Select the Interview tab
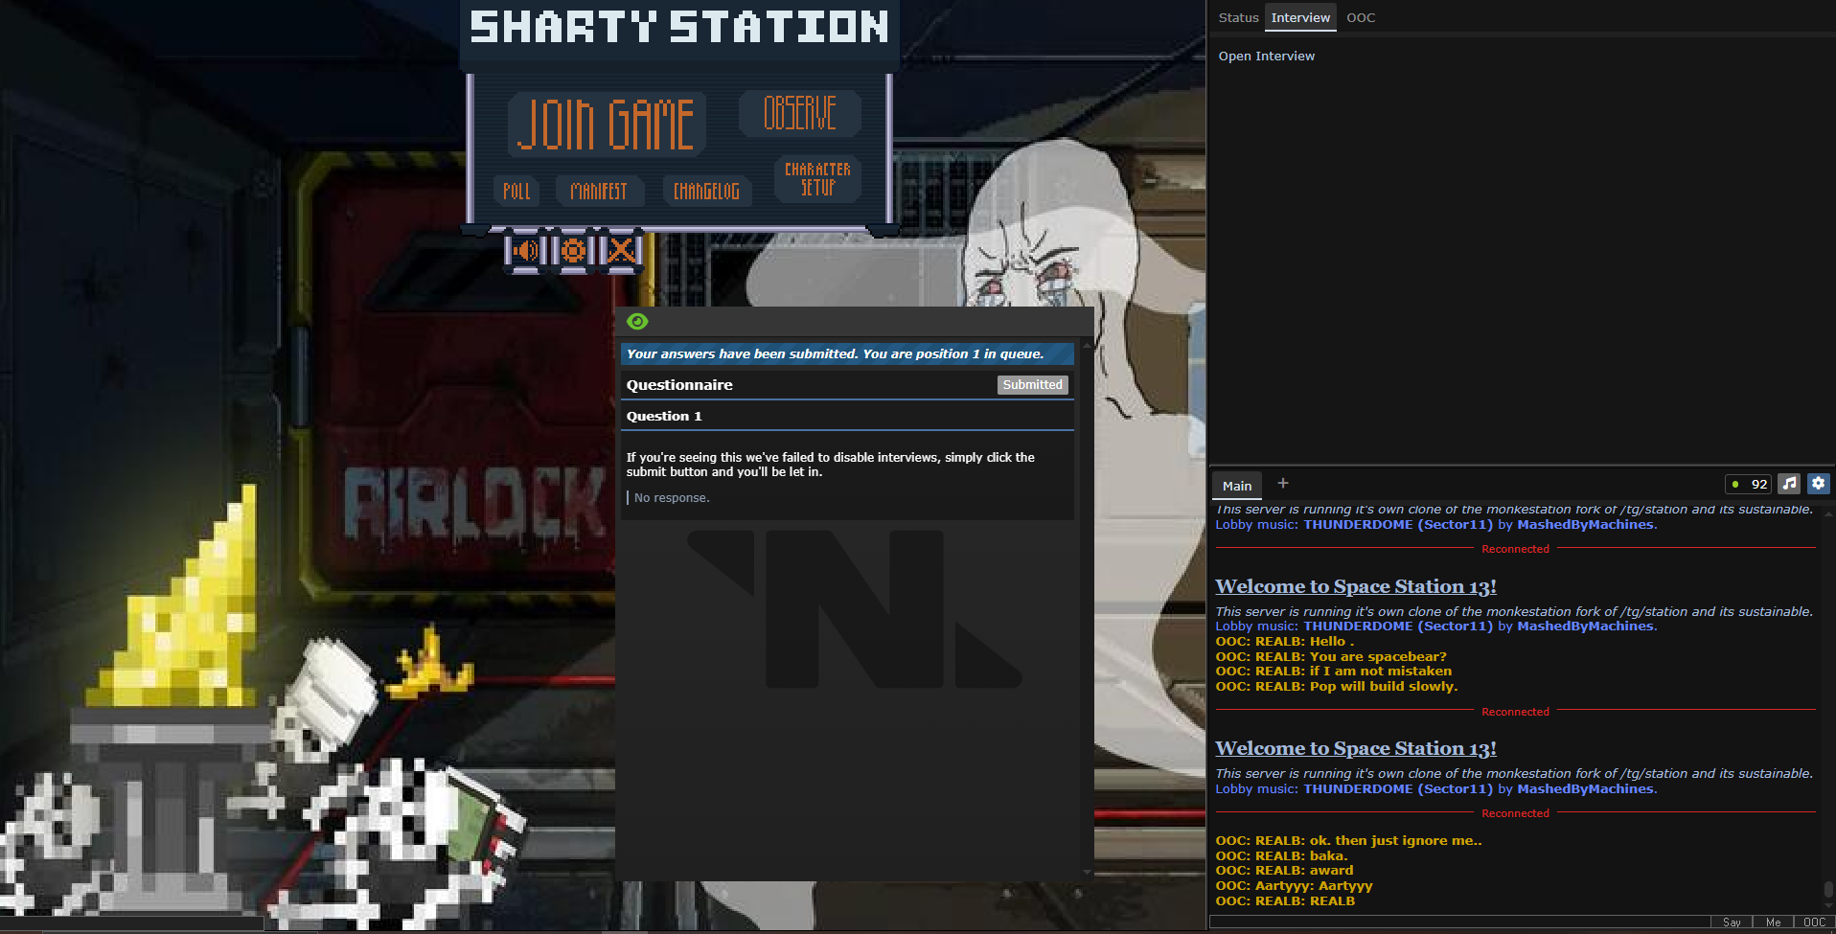The image size is (1836, 934). tap(1300, 17)
